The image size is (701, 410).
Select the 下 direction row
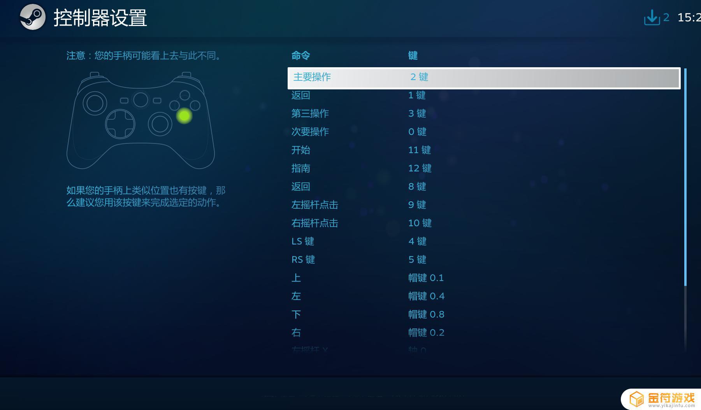(484, 314)
